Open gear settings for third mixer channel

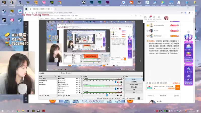(x=121, y=95)
